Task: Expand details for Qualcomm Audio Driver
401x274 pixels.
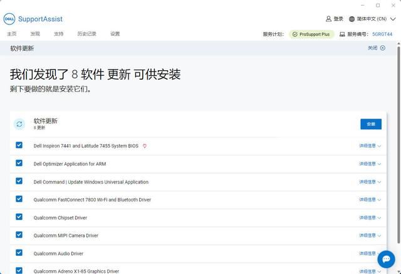Action: [x=368, y=253]
